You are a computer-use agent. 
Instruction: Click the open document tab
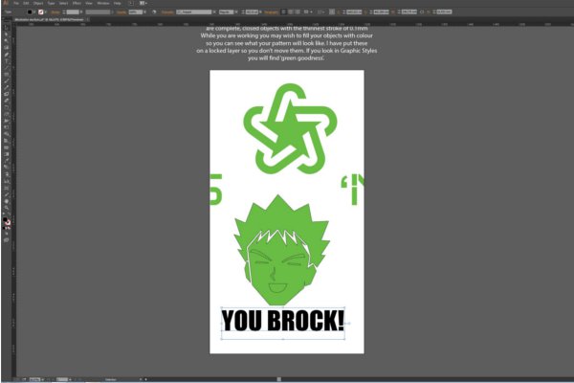50,19
